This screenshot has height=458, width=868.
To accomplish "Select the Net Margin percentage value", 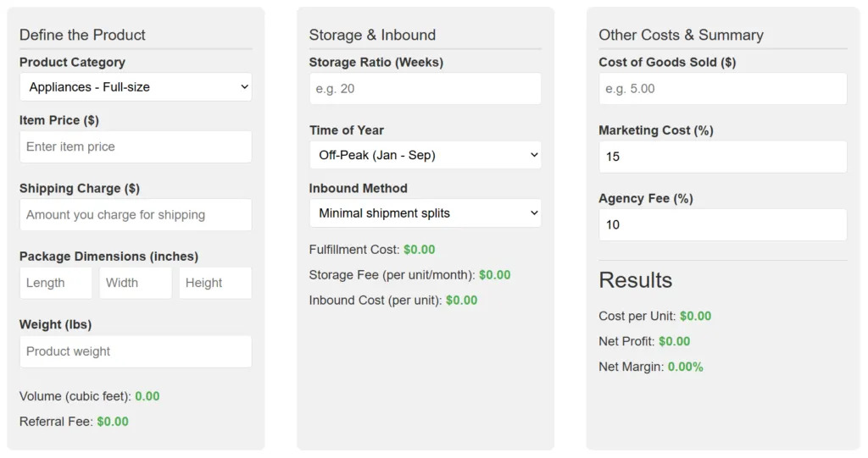I will [x=685, y=367].
